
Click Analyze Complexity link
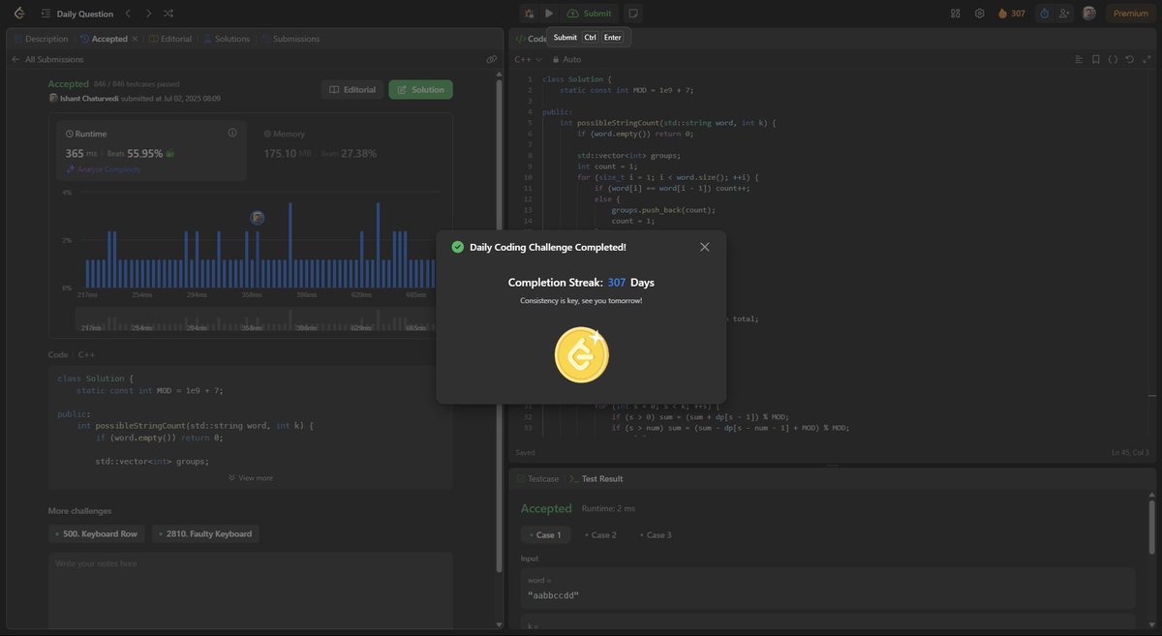tap(104, 169)
